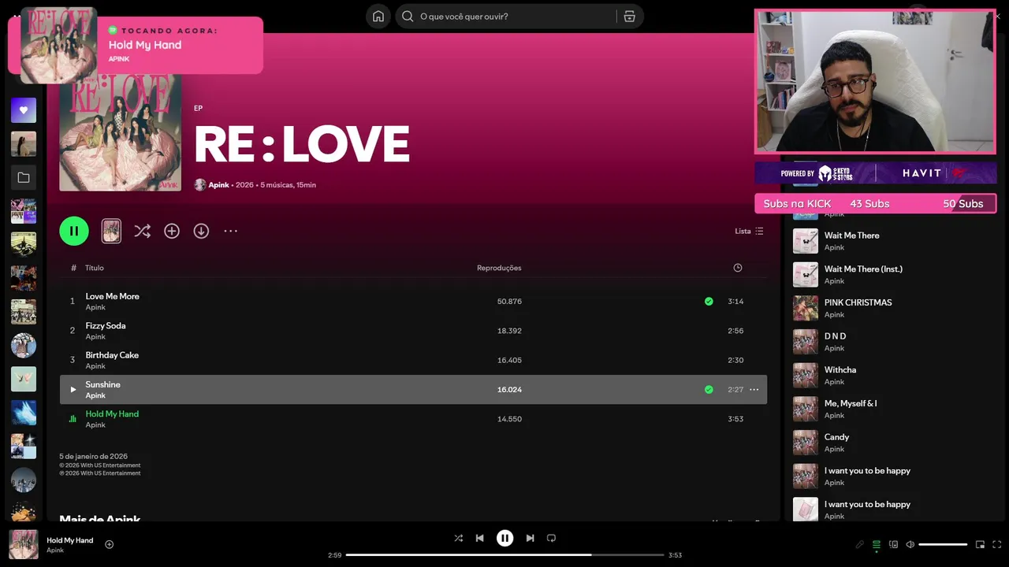
Task: Select Candy in the queue
Action: coord(894,443)
